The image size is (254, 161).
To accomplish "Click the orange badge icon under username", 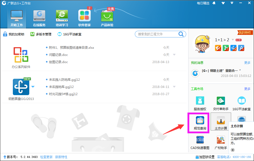I will (x=218, y=48).
